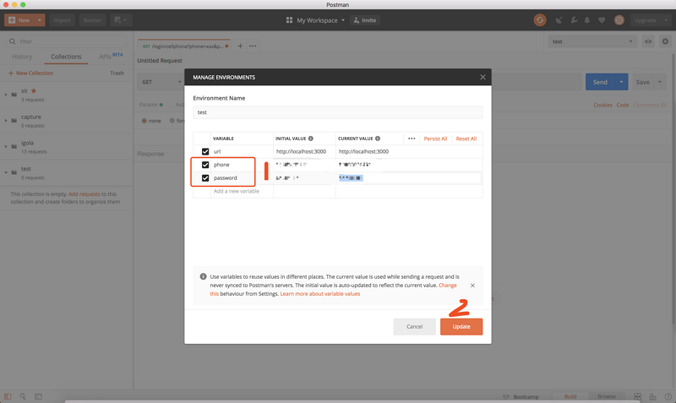This screenshot has width=676, height=403.
Task: Open keyboard shortcuts icon in status bar
Action: tap(652, 396)
